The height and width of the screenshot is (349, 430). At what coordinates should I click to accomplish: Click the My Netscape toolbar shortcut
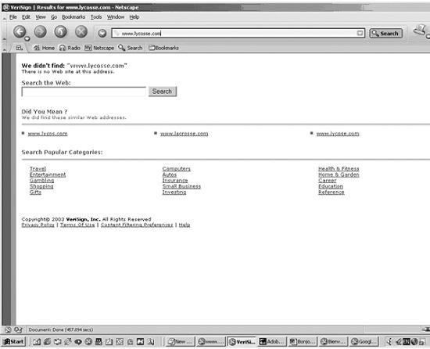click(x=99, y=48)
